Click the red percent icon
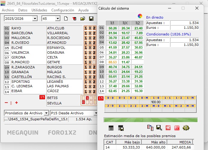The width and height of the screenshot is (208, 150). point(168,127)
